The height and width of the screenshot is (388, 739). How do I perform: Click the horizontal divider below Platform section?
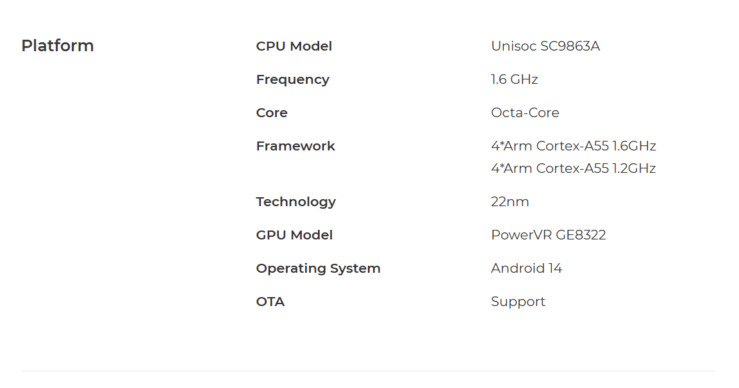(x=368, y=371)
